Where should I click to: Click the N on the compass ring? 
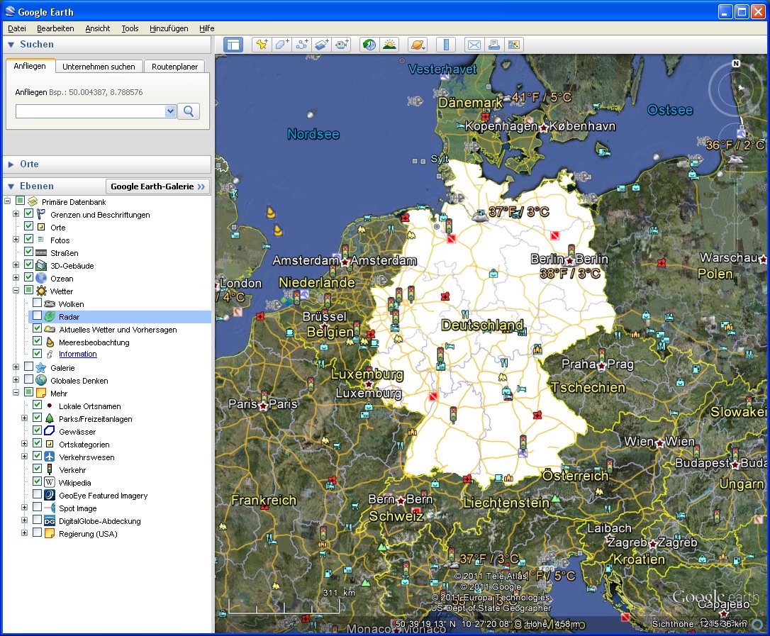(736, 63)
